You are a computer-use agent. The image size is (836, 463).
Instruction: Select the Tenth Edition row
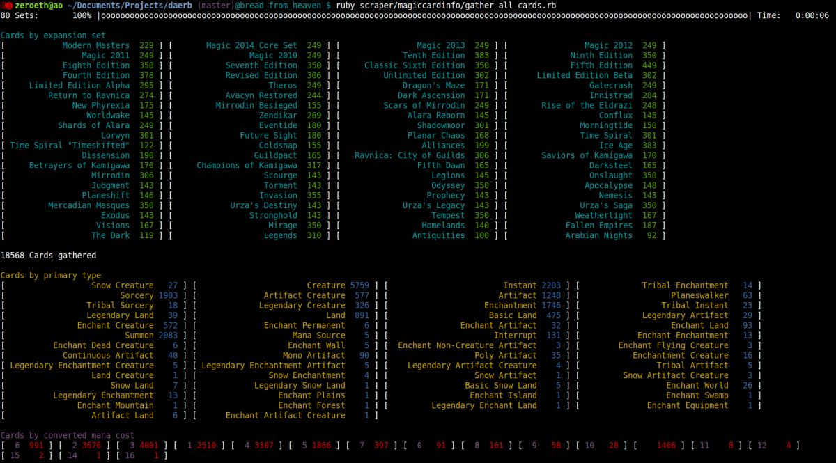coord(446,56)
